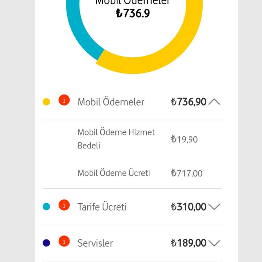262x262 pixels.
Task: Tap the Servisler row label
Action: tap(96, 243)
